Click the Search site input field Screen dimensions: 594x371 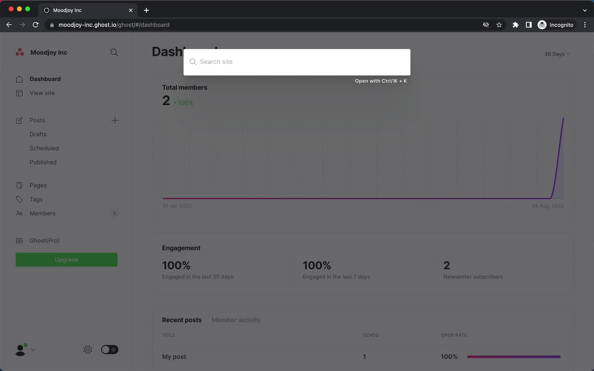296,62
